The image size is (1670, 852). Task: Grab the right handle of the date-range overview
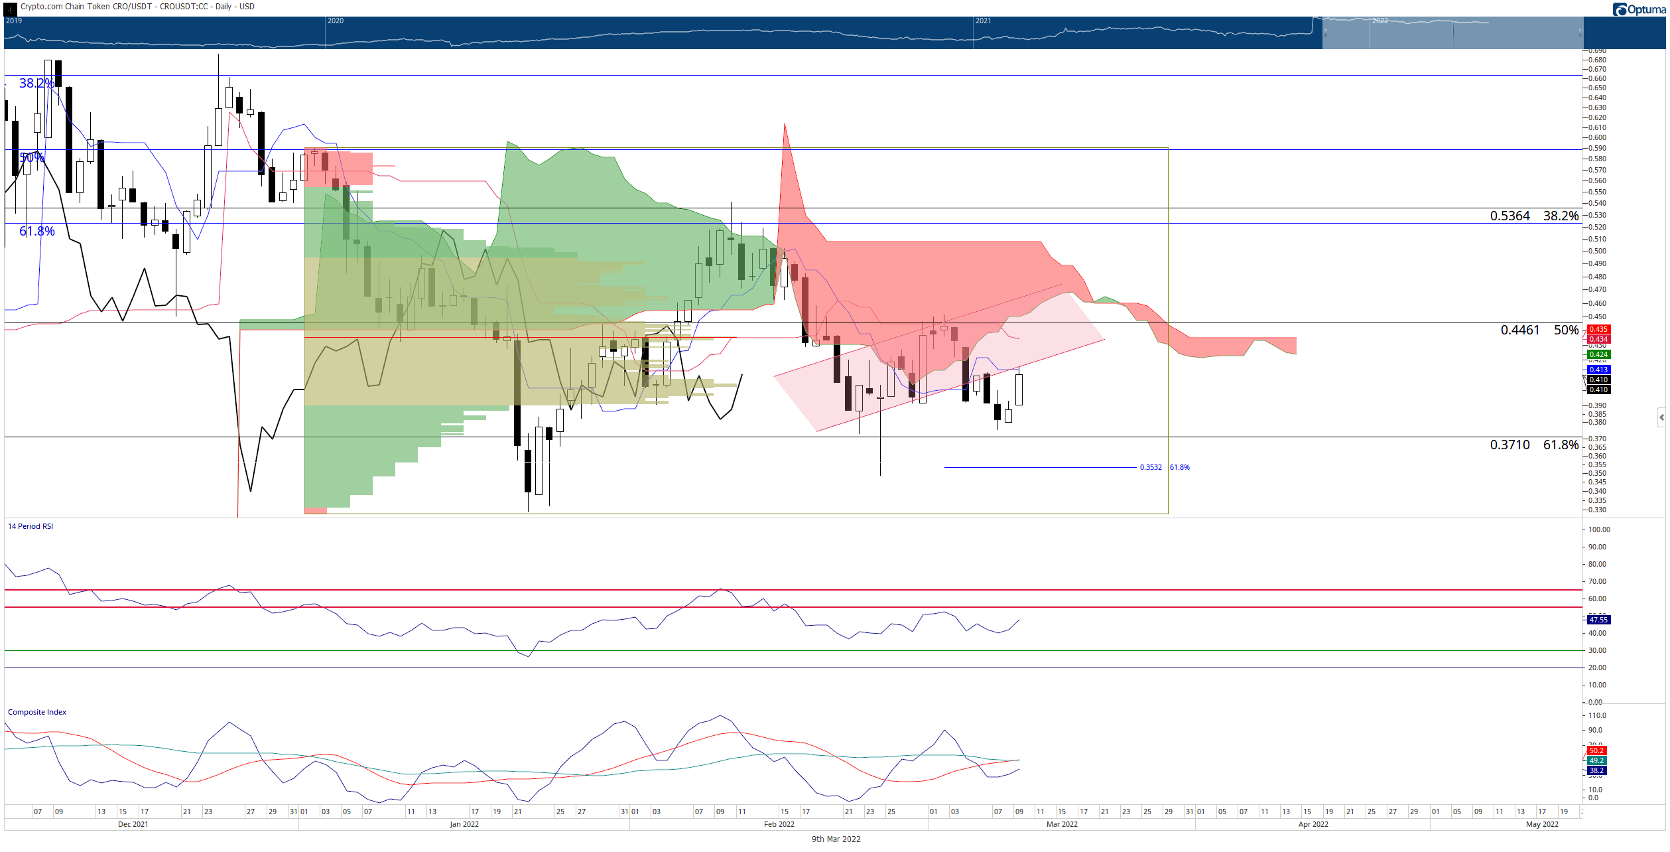1580,33
